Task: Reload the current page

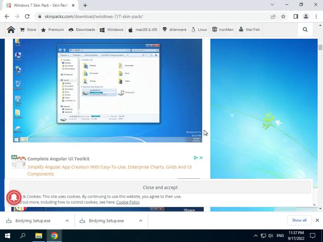Action: [27, 16]
